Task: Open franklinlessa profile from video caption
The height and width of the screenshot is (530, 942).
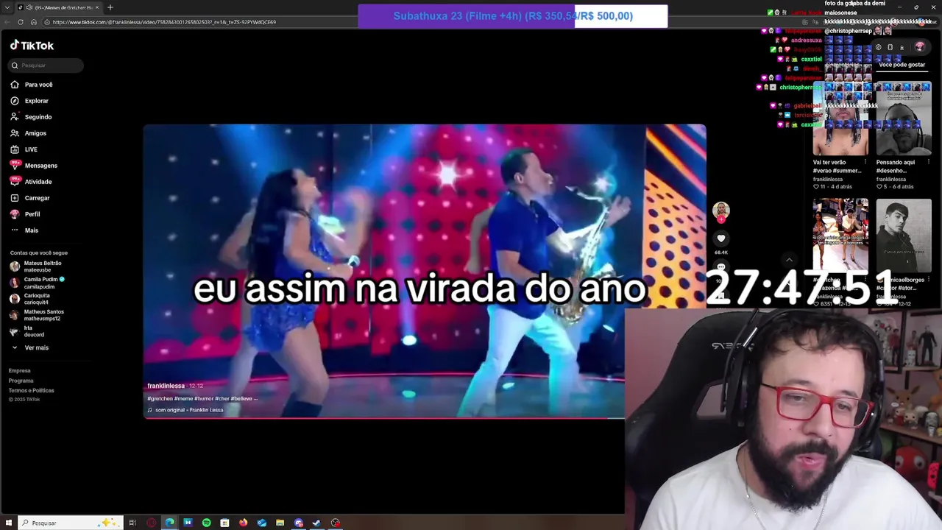Action: tap(166, 386)
